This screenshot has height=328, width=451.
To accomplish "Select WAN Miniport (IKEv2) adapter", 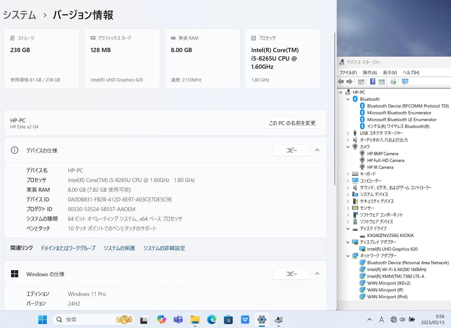I will click(x=389, y=283).
